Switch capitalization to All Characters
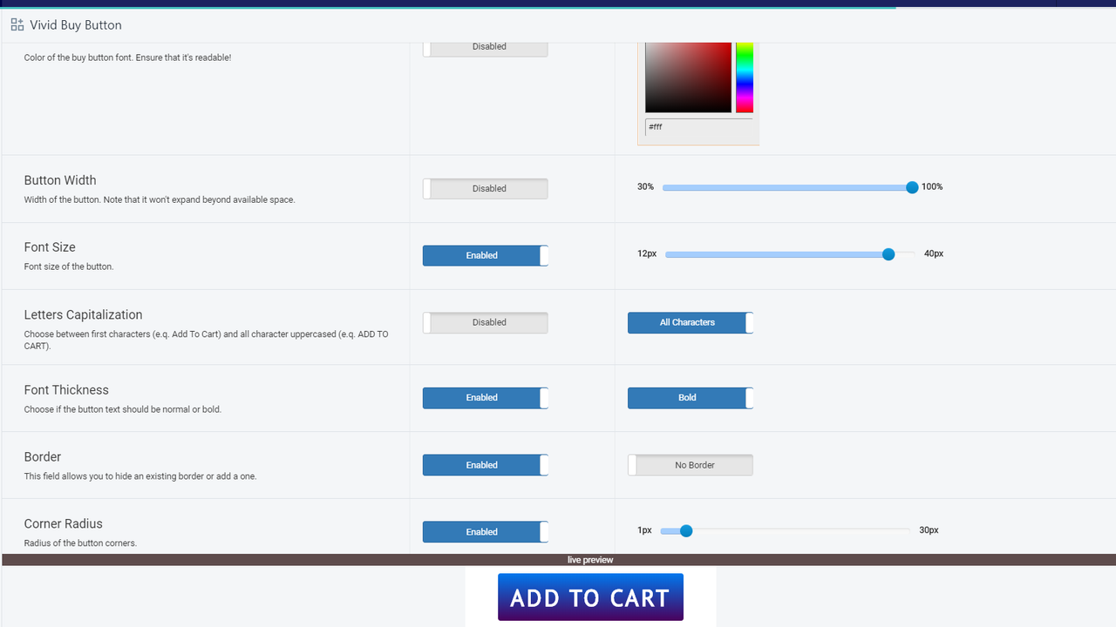The width and height of the screenshot is (1116, 627). point(690,322)
